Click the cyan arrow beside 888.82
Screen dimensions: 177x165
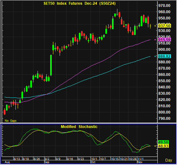pos(155,56)
